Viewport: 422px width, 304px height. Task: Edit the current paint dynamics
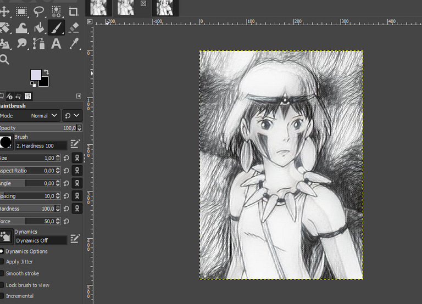tap(75, 239)
